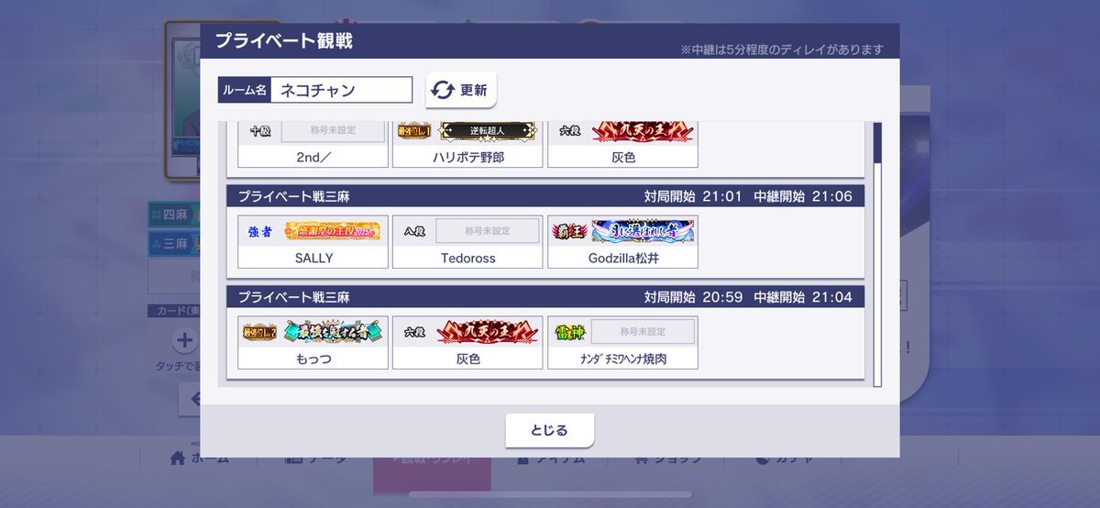Select player card もっつ
This screenshot has height=508, width=1100.
tap(313, 343)
